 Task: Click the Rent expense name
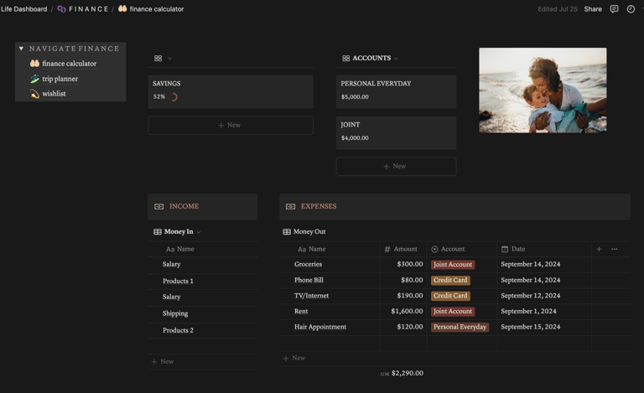tap(301, 312)
